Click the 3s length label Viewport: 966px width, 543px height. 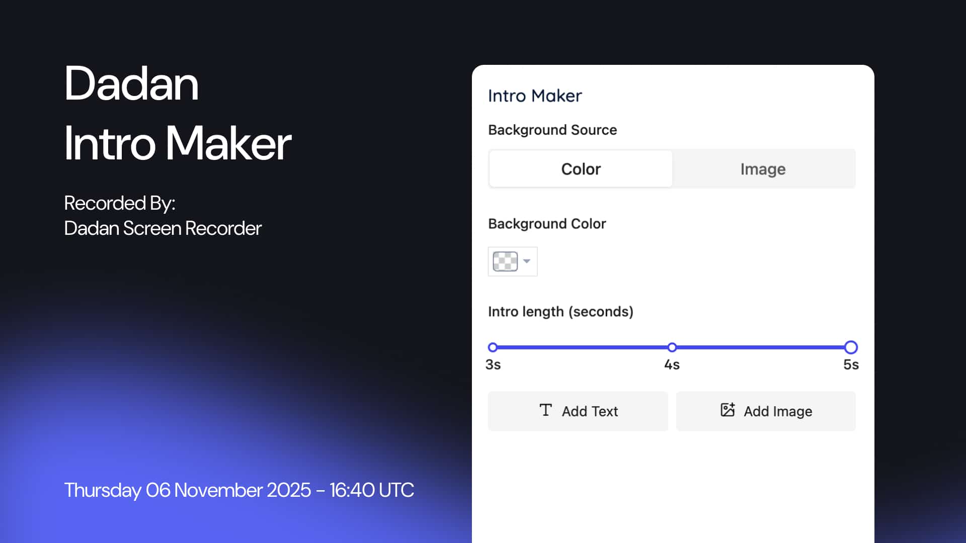(x=493, y=365)
